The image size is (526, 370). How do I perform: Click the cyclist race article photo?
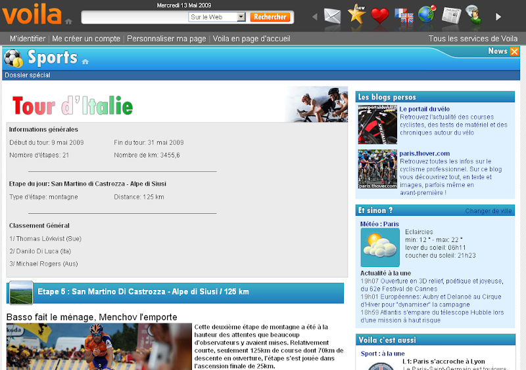(99, 346)
